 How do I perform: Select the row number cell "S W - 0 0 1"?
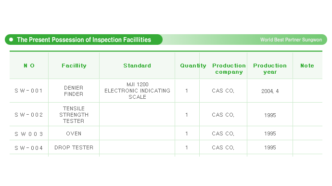[x=28, y=91]
